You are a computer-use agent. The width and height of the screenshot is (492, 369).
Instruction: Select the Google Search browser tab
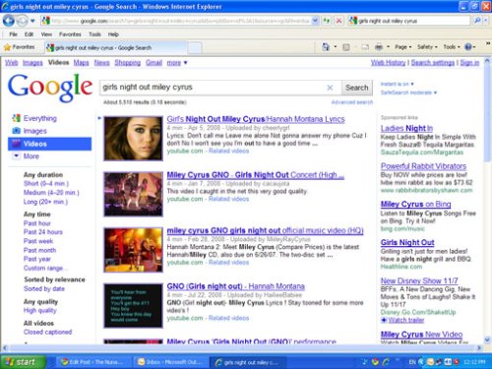pyautogui.click(x=116, y=48)
